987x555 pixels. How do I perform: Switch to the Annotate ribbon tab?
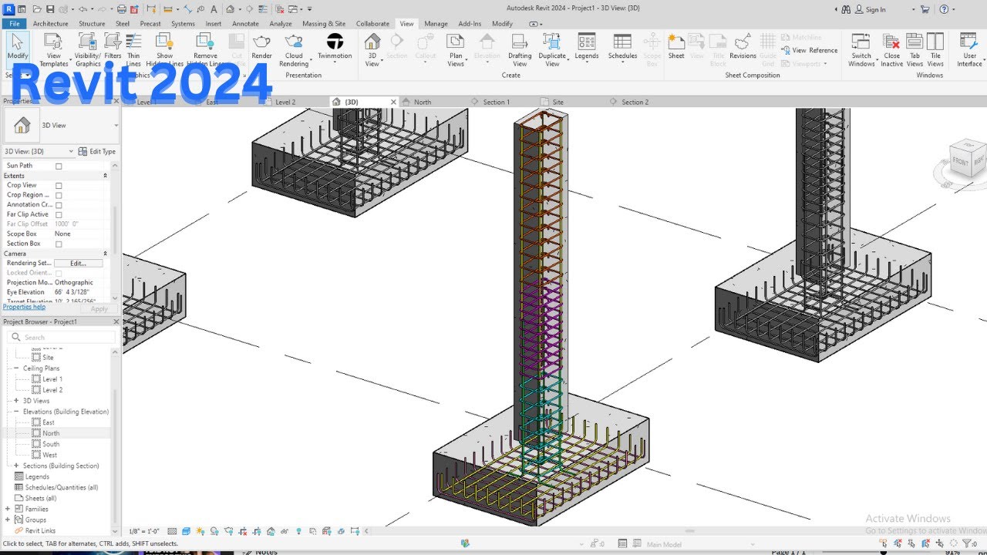pyautogui.click(x=246, y=23)
